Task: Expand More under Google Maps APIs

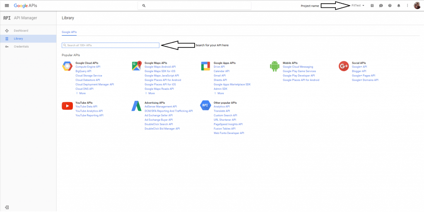Action: (150, 93)
